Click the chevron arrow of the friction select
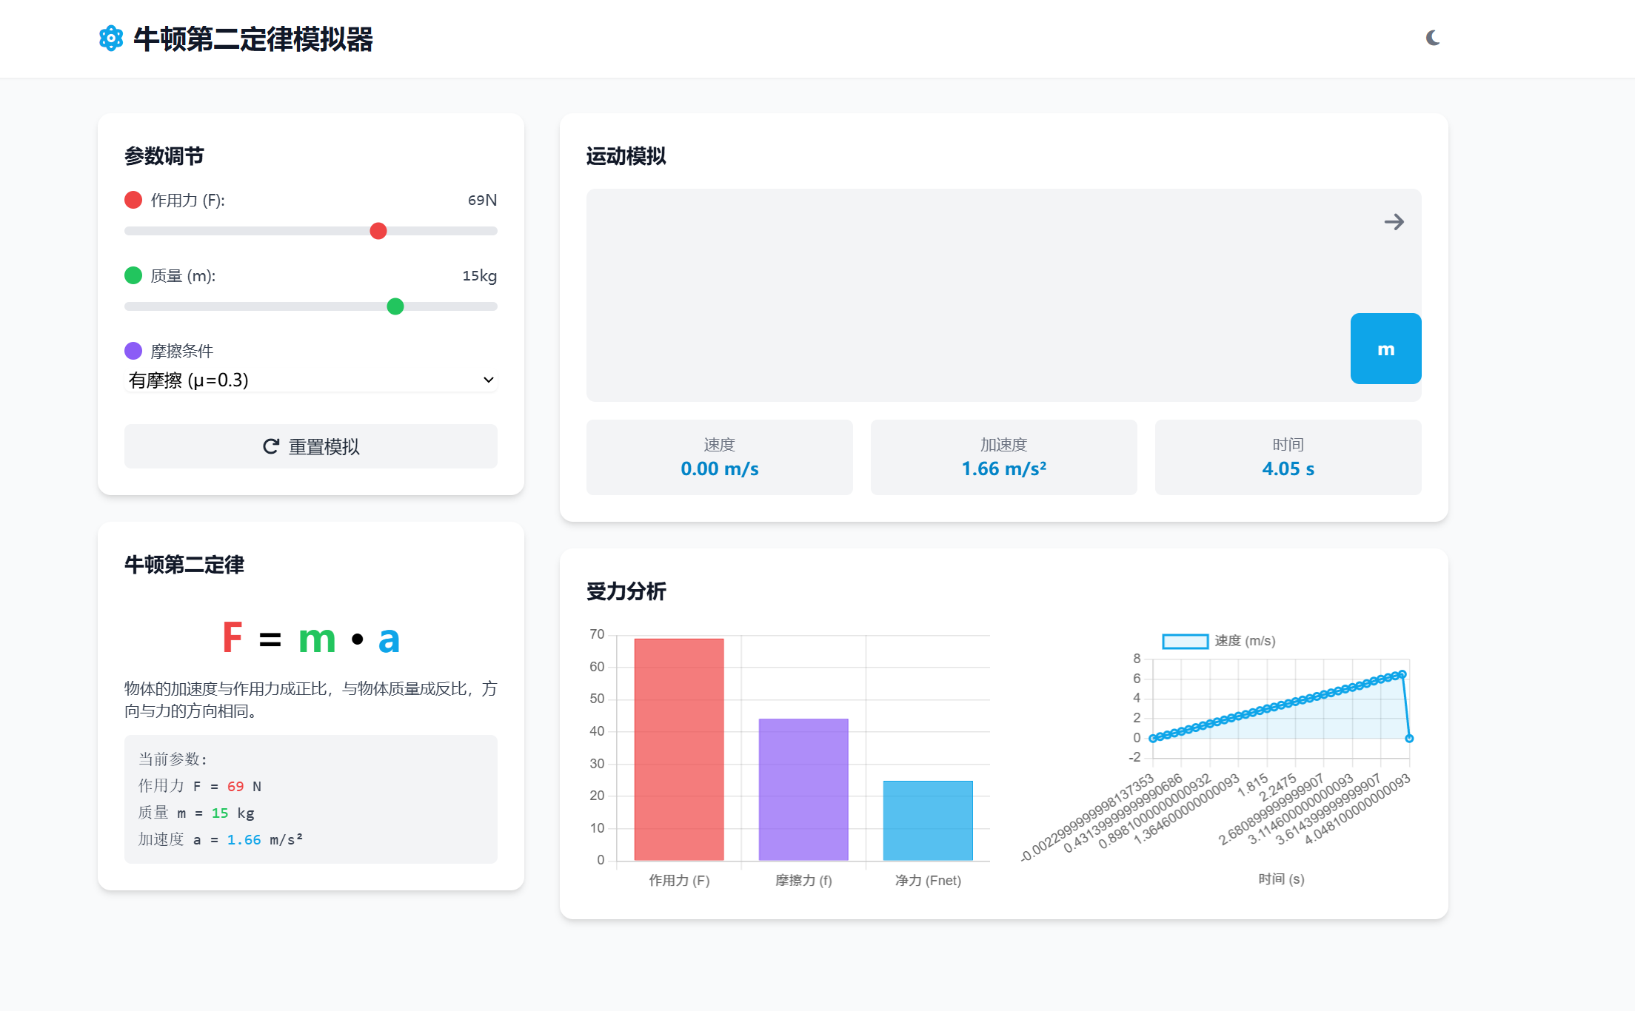The width and height of the screenshot is (1635, 1011). 488,380
